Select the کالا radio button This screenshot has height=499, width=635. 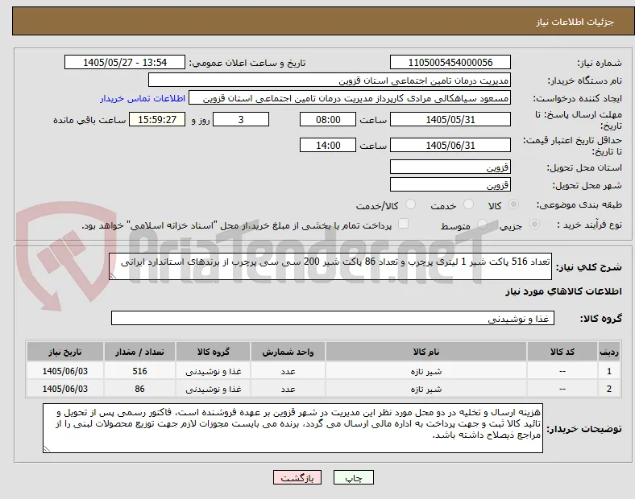(x=513, y=204)
